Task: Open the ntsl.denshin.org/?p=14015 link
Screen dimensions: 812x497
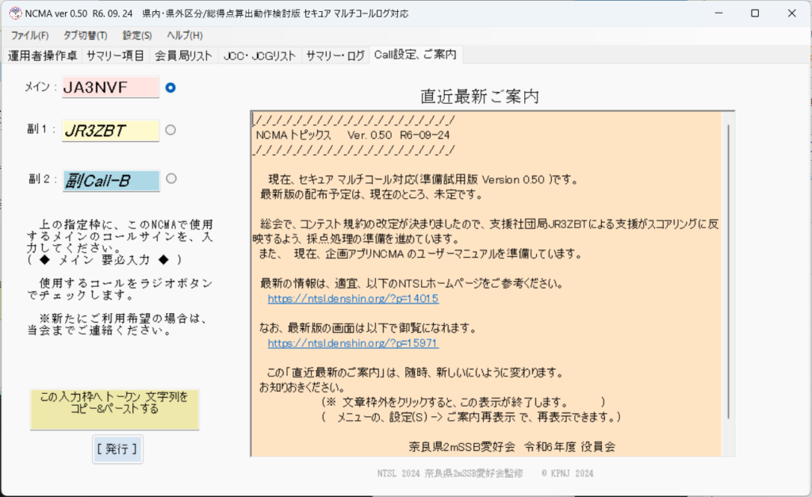Action: [353, 300]
